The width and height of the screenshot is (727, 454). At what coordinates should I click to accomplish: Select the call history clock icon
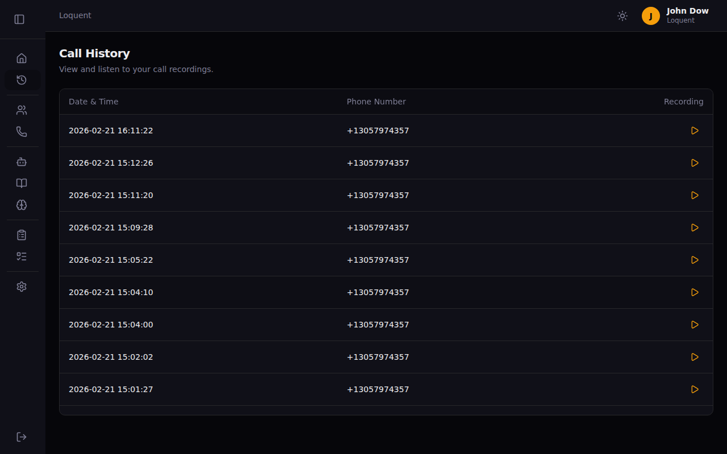22,79
